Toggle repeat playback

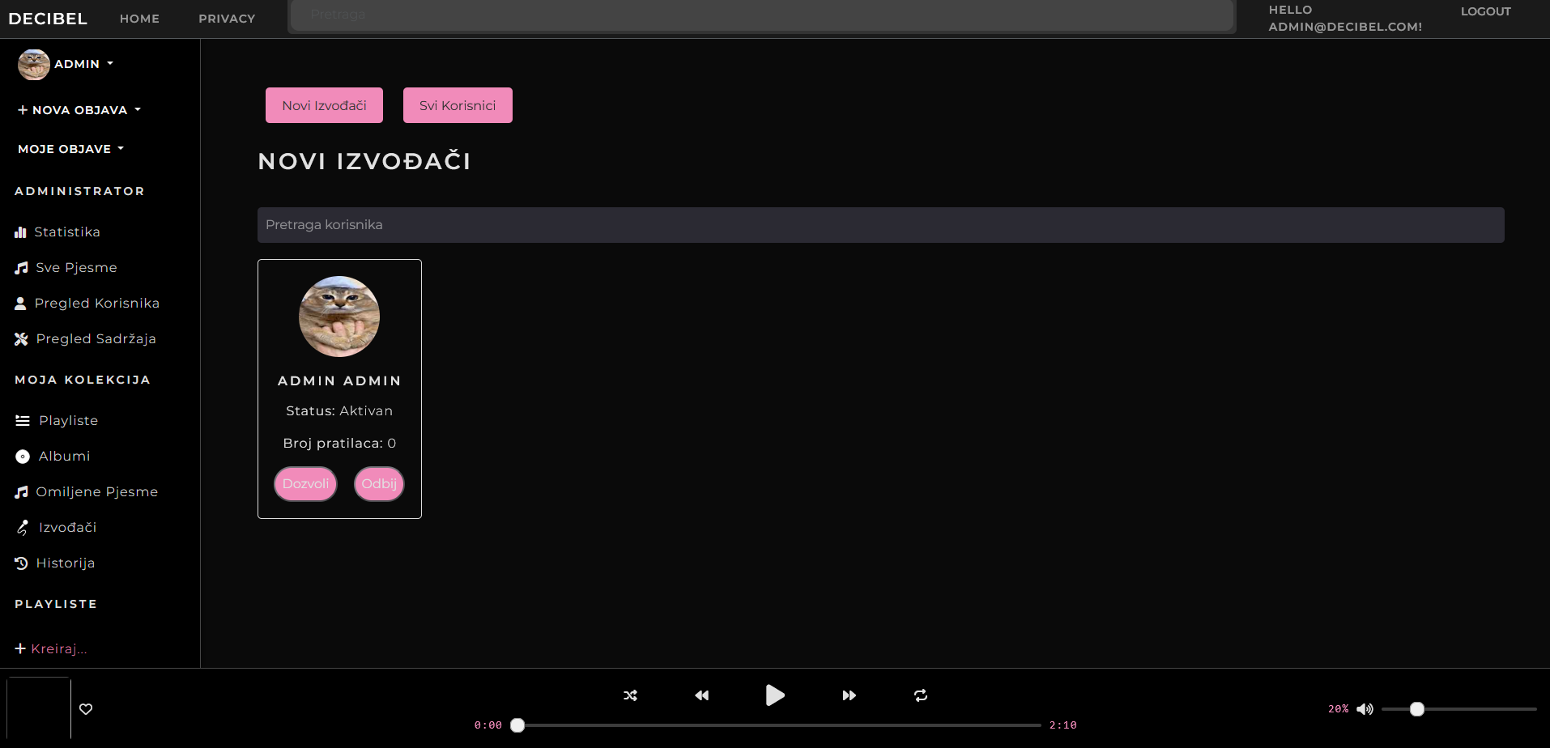921,695
